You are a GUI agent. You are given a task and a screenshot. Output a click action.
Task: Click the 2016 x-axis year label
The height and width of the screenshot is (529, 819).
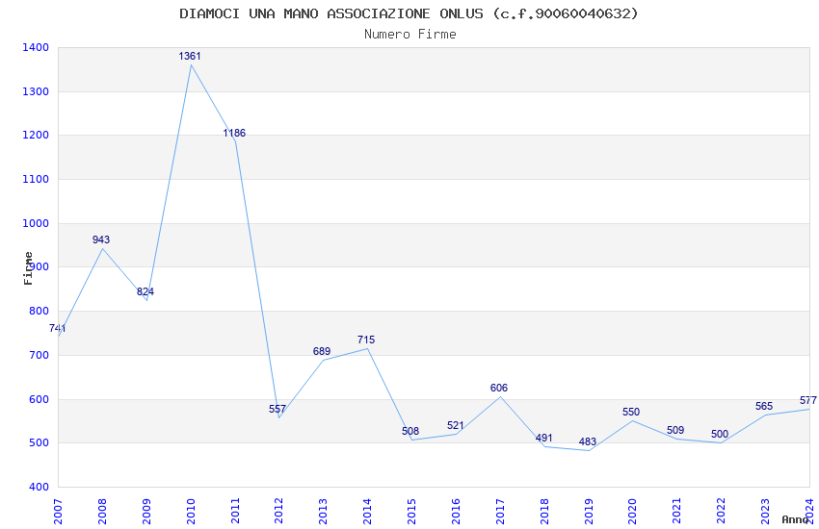(x=456, y=512)
